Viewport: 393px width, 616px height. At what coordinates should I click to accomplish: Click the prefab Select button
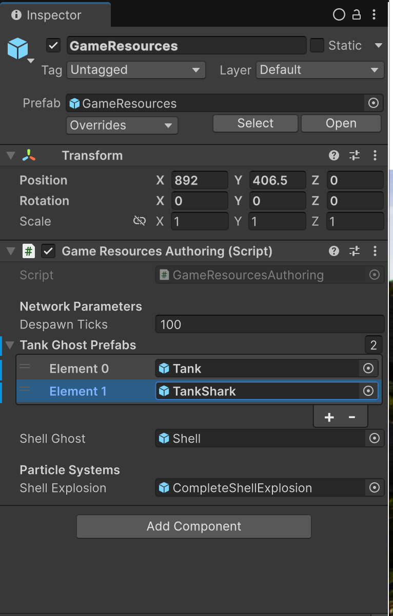tap(255, 123)
